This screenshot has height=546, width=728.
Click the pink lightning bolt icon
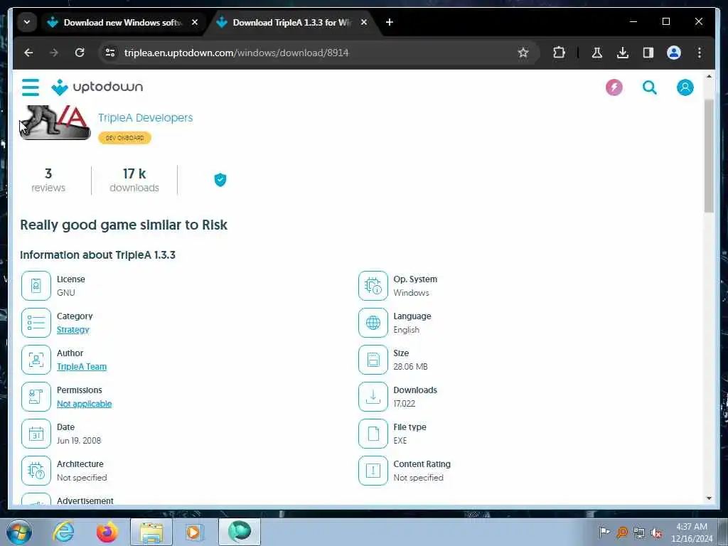[614, 87]
